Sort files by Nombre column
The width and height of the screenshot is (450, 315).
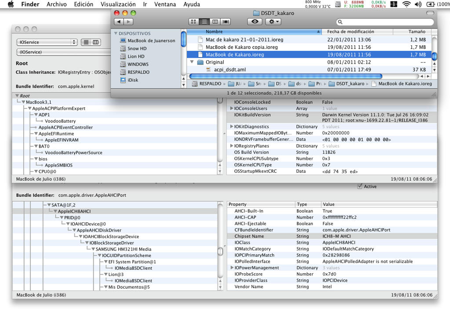254,32
